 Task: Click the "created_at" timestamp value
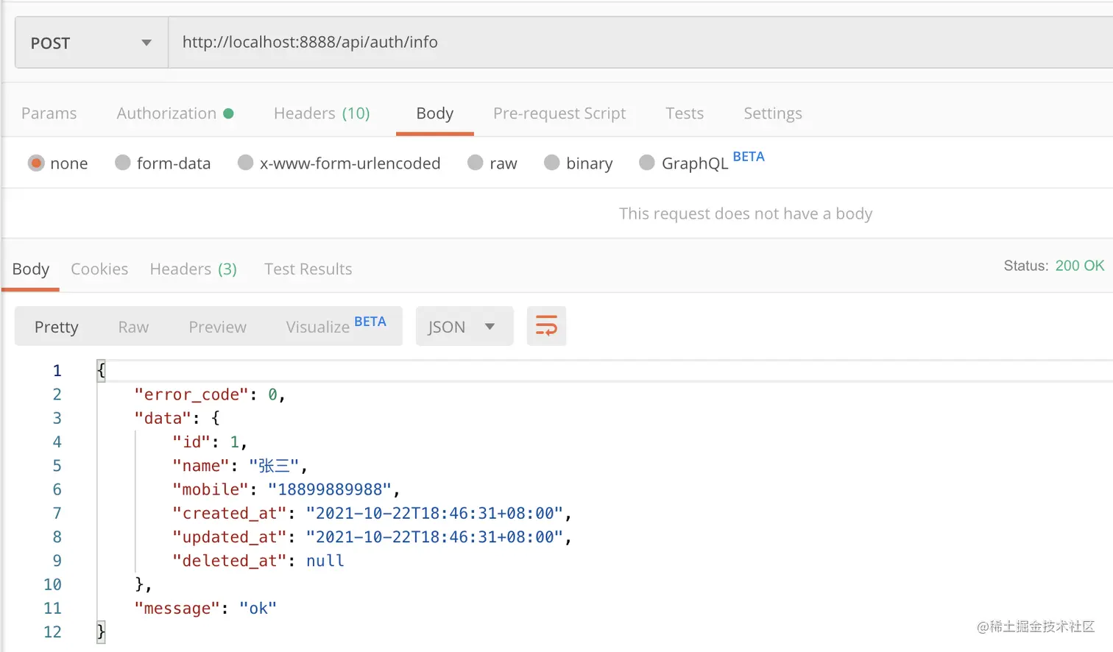click(434, 513)
